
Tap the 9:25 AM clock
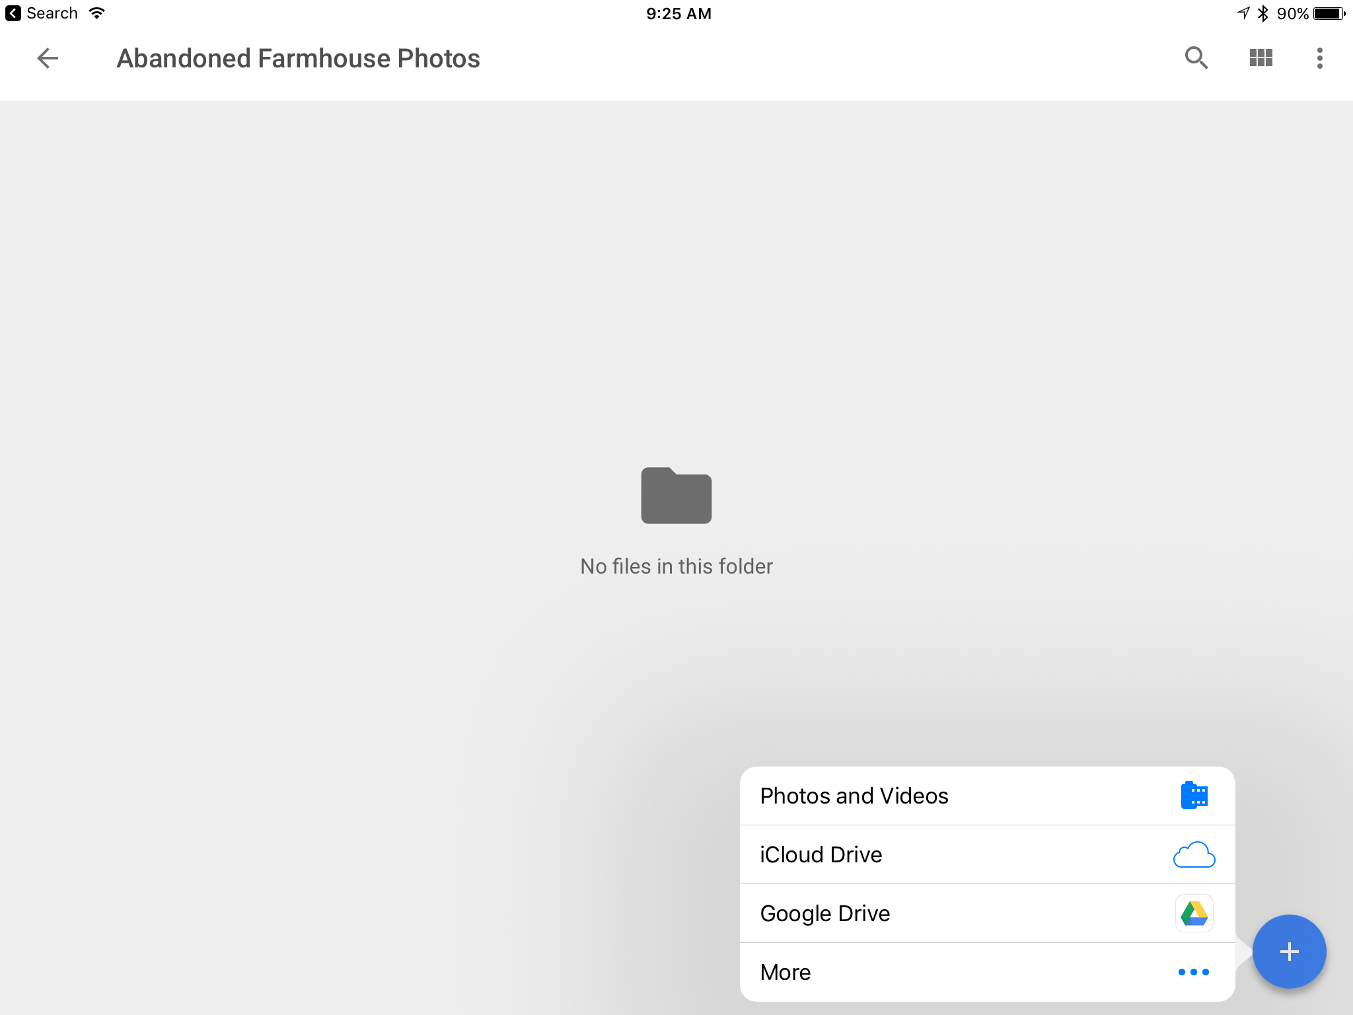(678, 13)
